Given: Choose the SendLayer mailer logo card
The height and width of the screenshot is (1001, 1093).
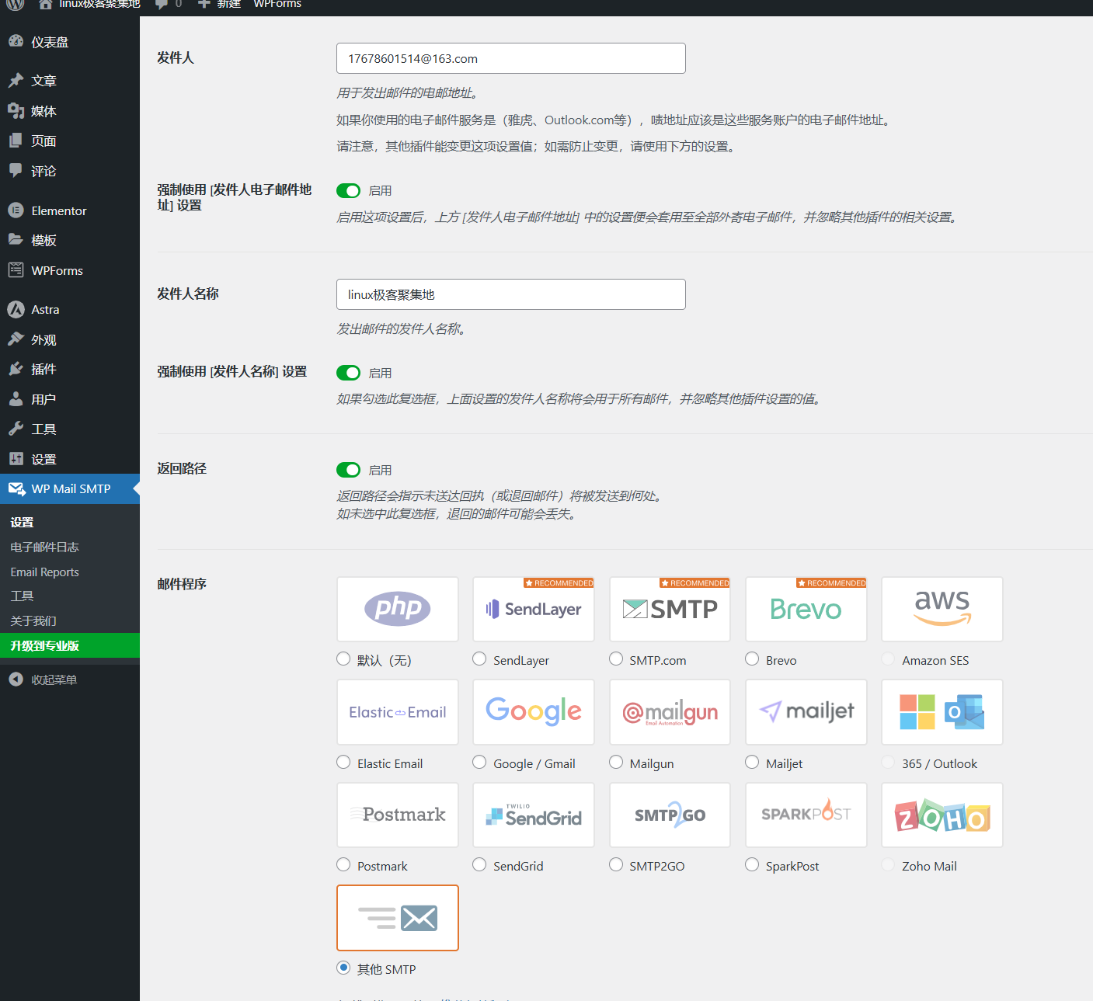Looking at the screenshot, I should 534,609.
